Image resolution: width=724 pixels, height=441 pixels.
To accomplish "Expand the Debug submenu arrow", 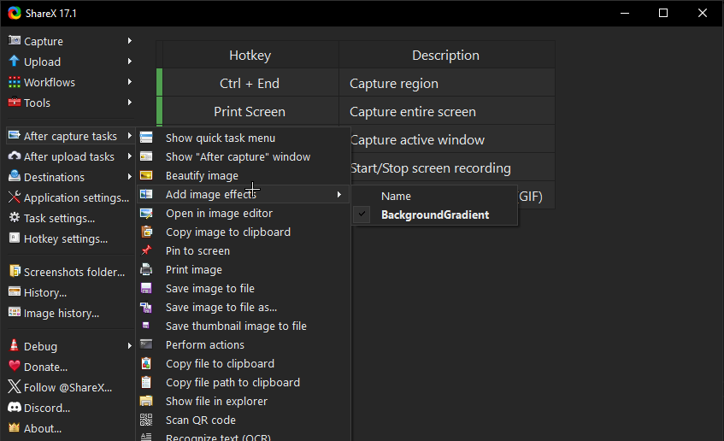I will coord(130,346).
